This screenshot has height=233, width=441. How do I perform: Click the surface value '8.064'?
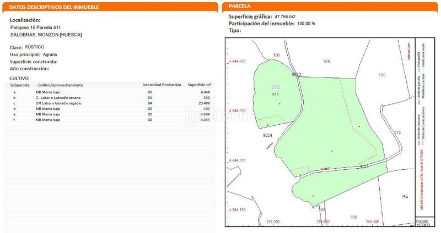205,120
